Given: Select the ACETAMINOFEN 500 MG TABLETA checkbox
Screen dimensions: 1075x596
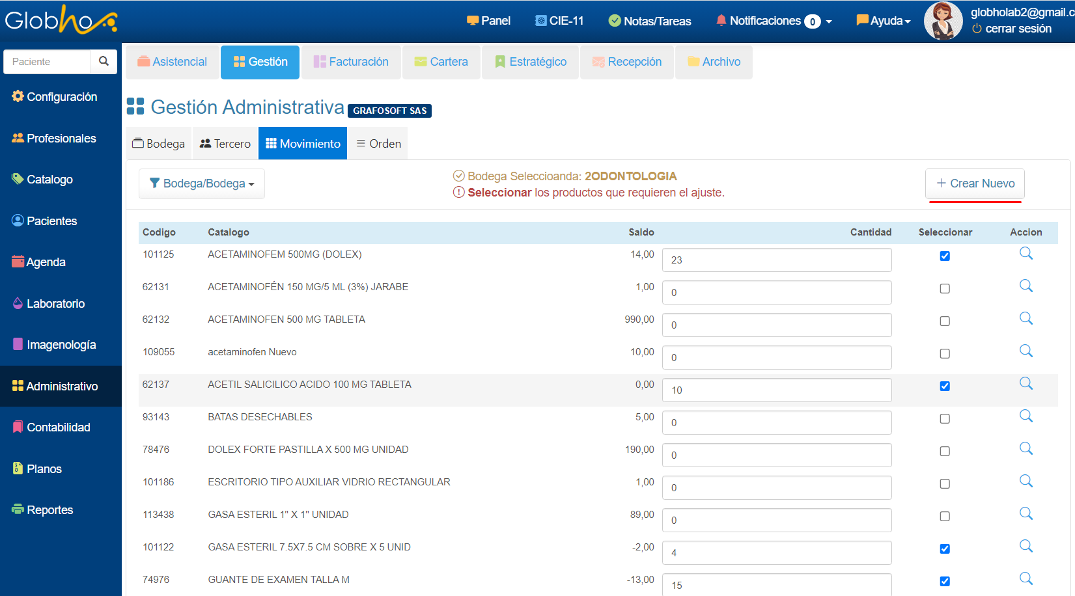Looking at the screenshot, I should click(945, 321).
